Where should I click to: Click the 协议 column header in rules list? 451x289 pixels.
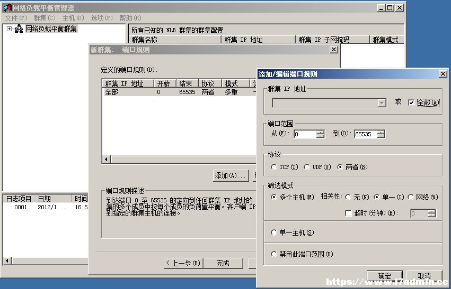point(210,83)
